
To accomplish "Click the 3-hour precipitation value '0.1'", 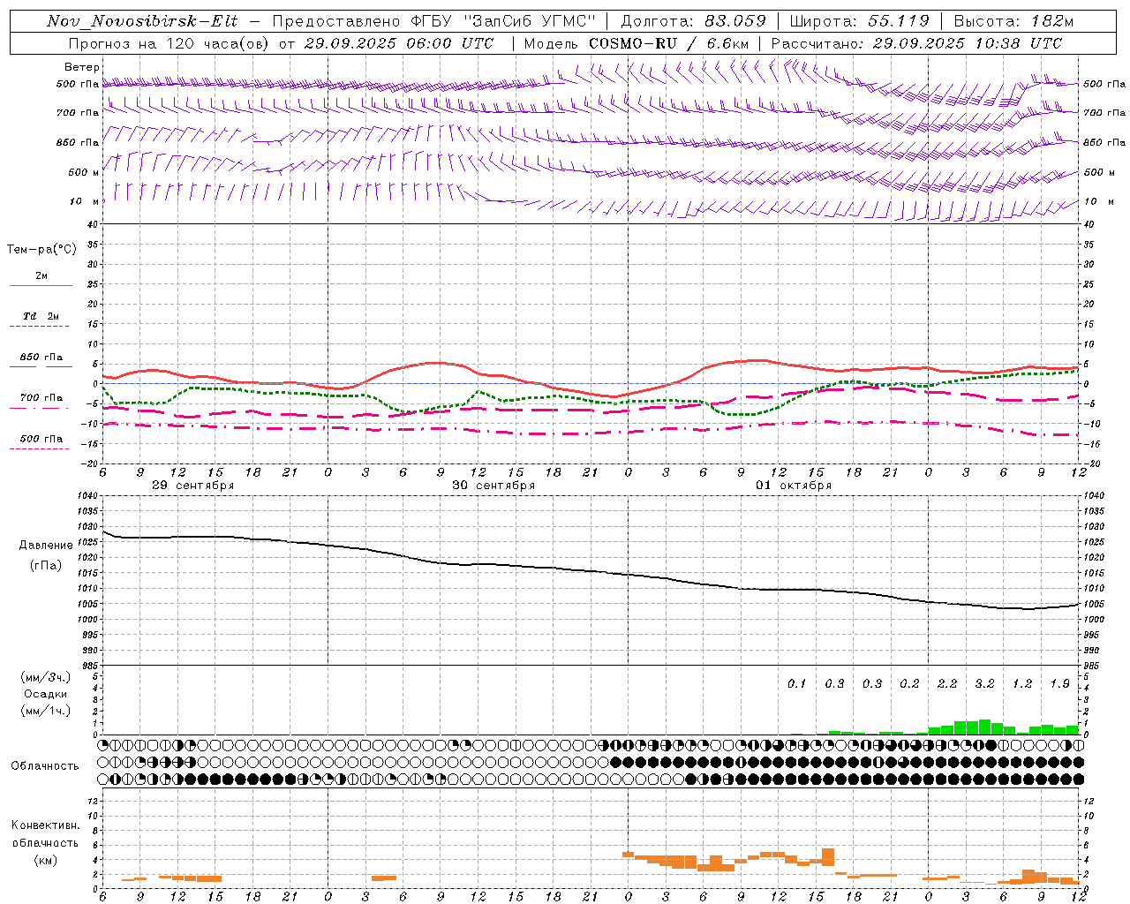I will click(797, 684).
